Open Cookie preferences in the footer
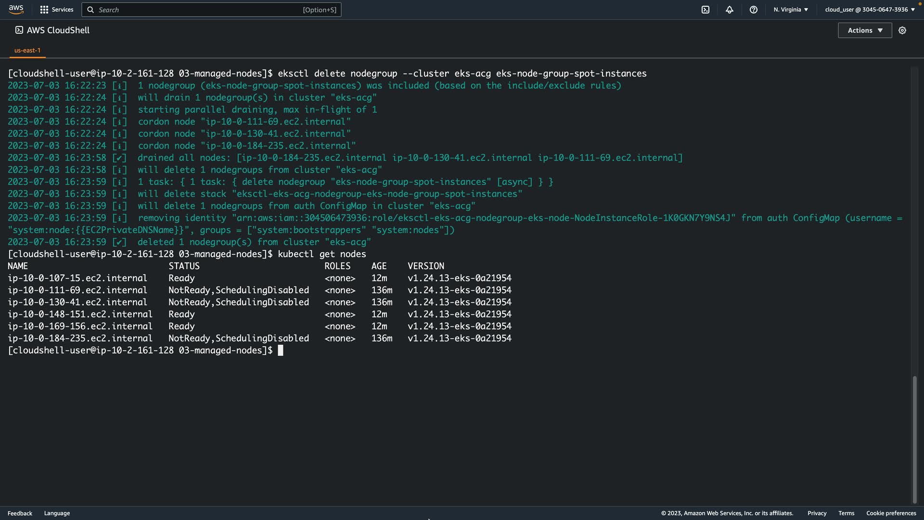This screenshot has height=520, width=924. [x=891, y=513]
